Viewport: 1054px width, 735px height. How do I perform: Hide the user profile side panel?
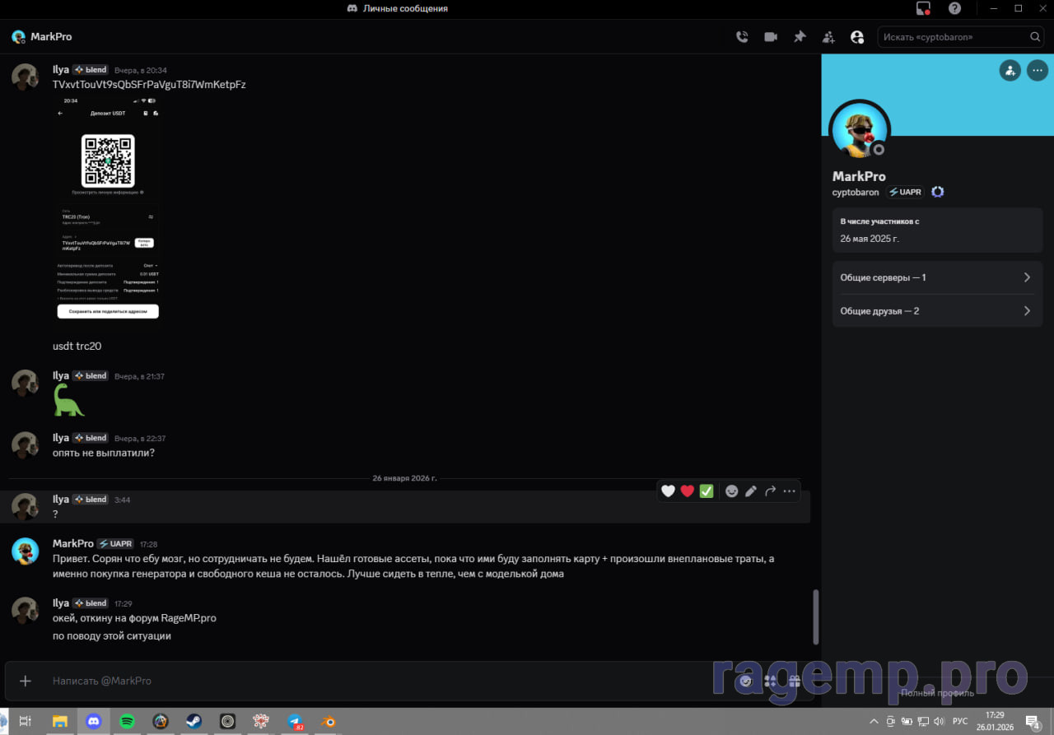857,37
